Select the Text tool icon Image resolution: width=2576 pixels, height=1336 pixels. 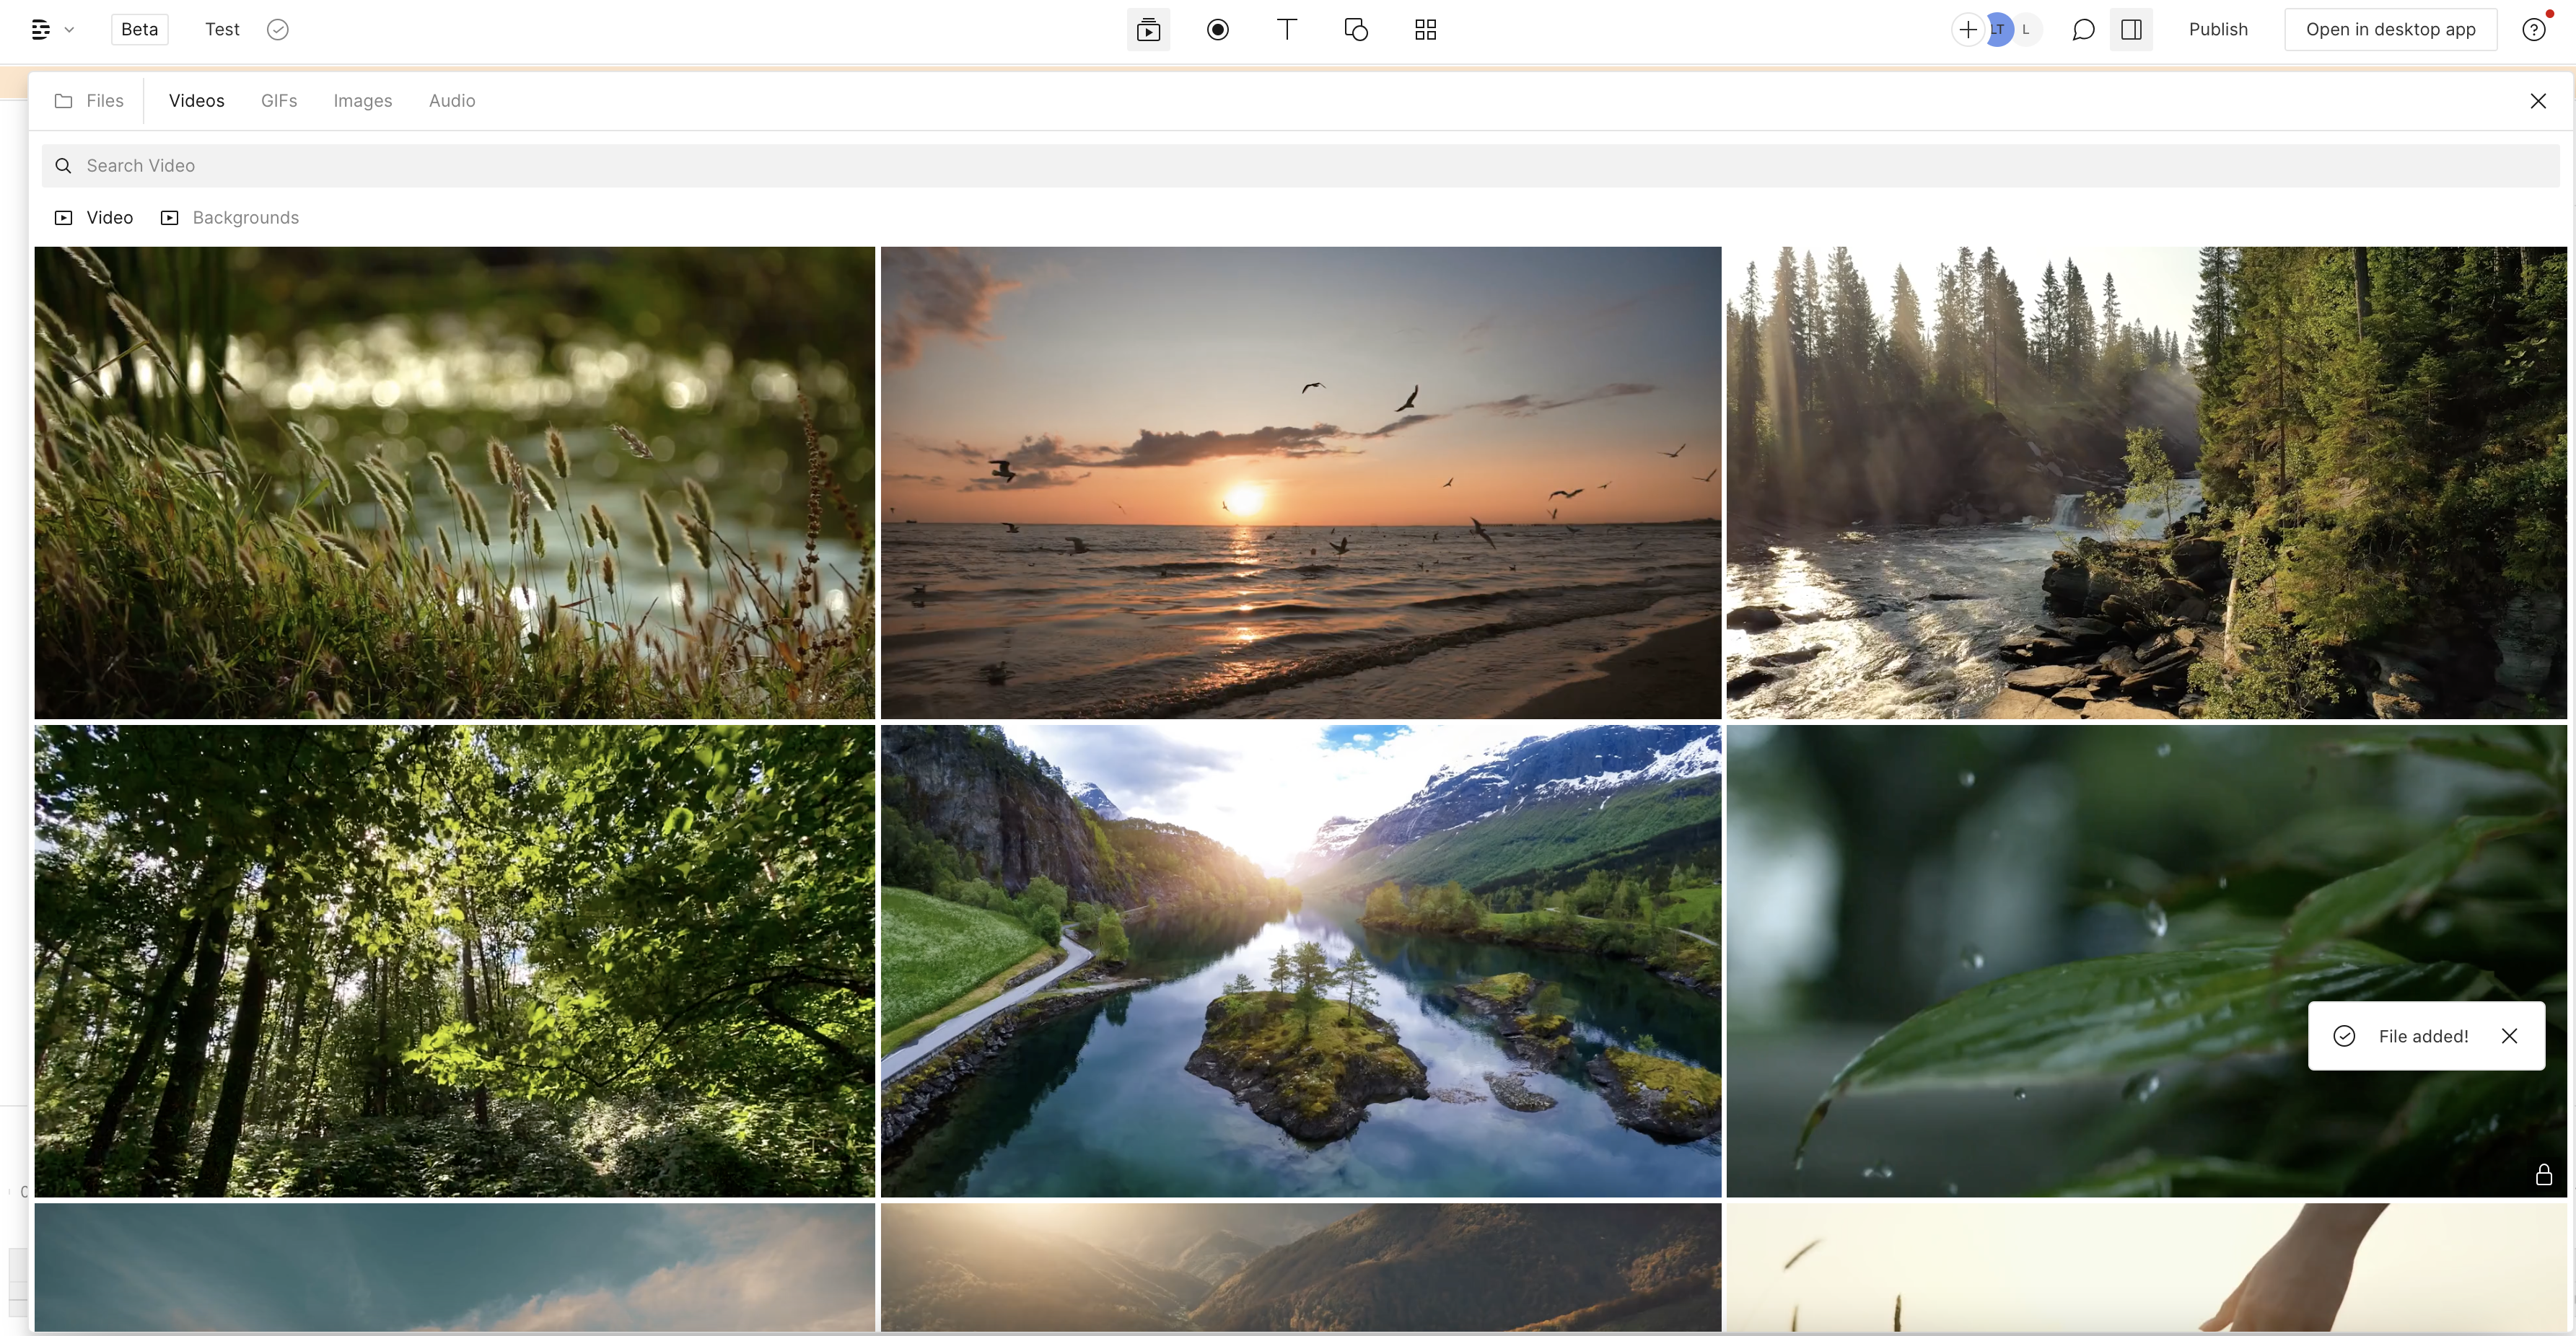pos(1287,30)
